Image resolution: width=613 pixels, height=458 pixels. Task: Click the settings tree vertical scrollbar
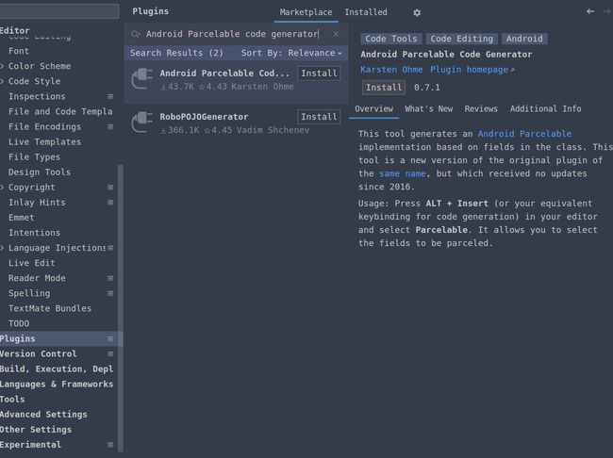coord(121,307)
